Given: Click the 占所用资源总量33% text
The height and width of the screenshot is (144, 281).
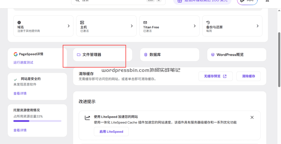Looking at the screenshot, I should [28, 116].
